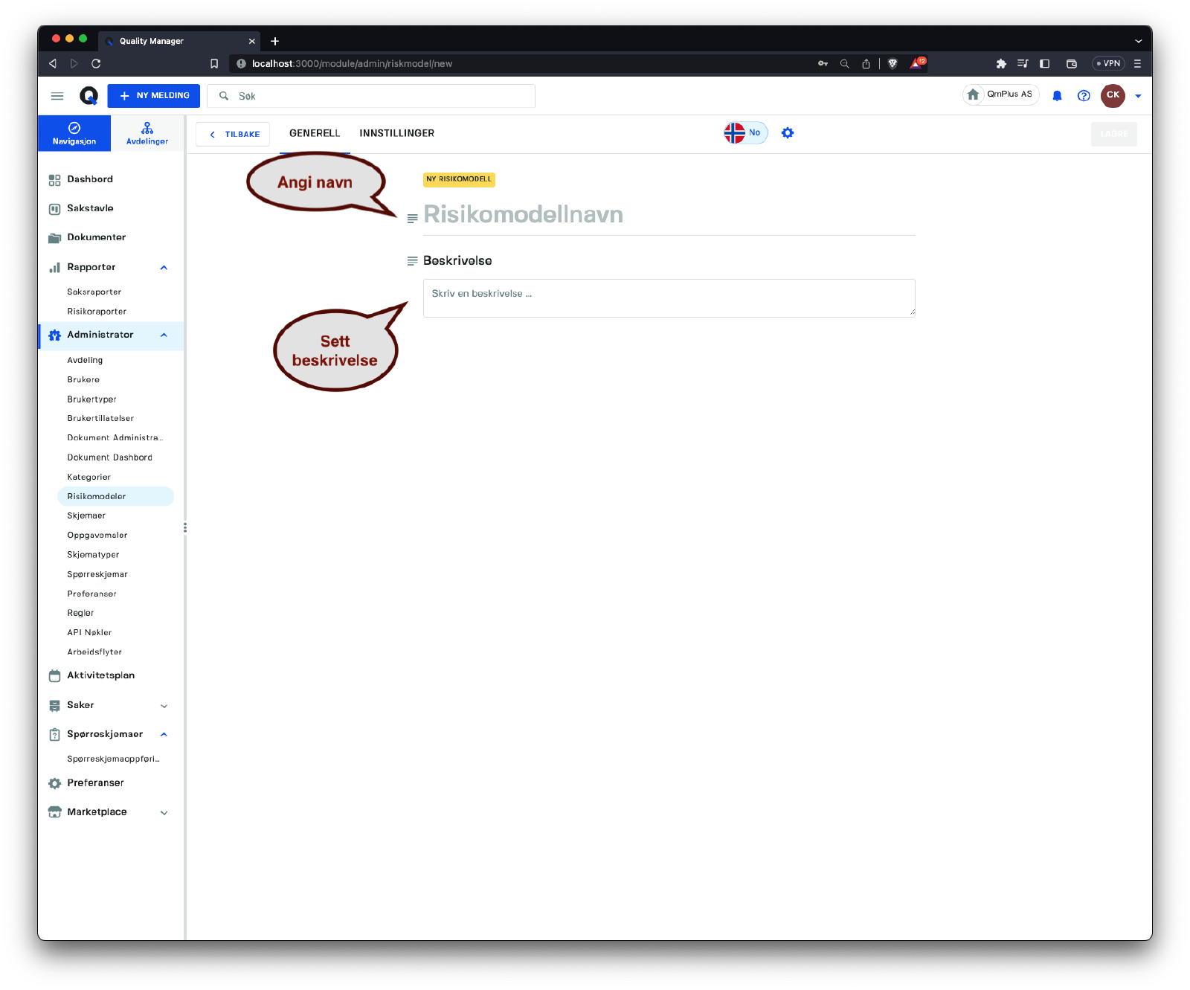The width and height of the screenshot is (1190, 990).
Task: Click the Brave shields icon
Action: coord(892,64)
